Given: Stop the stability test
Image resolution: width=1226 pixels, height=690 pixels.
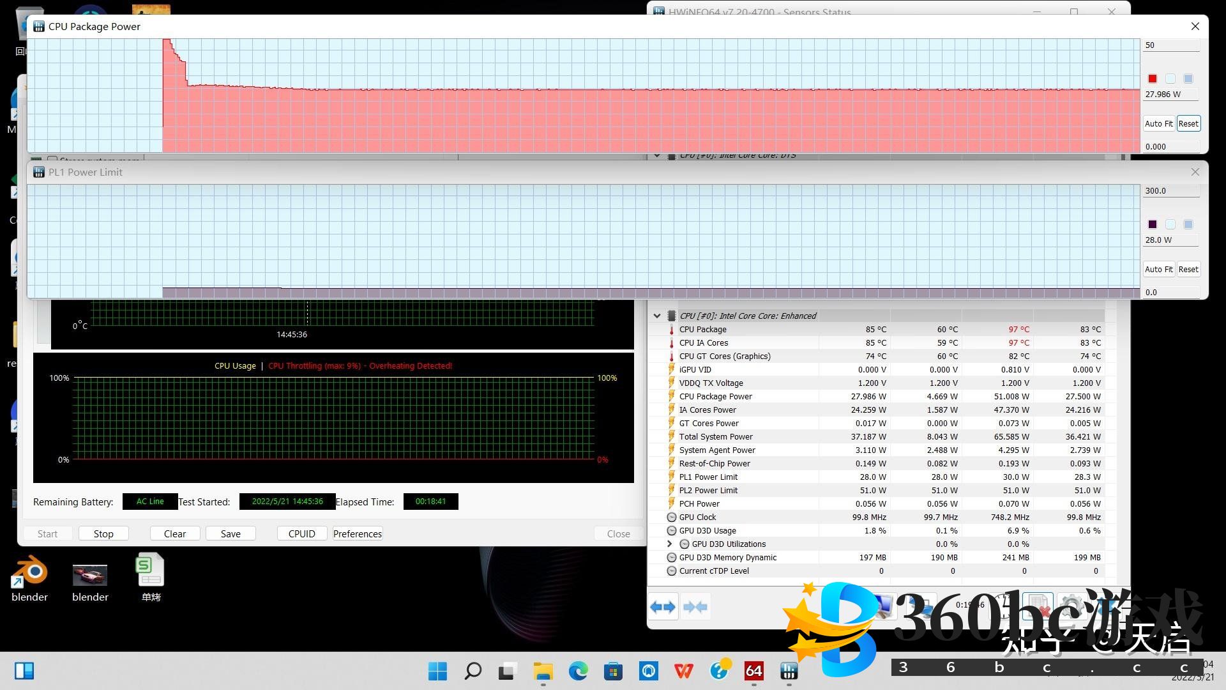Looking at the screenshot, I should pos(103,533).
